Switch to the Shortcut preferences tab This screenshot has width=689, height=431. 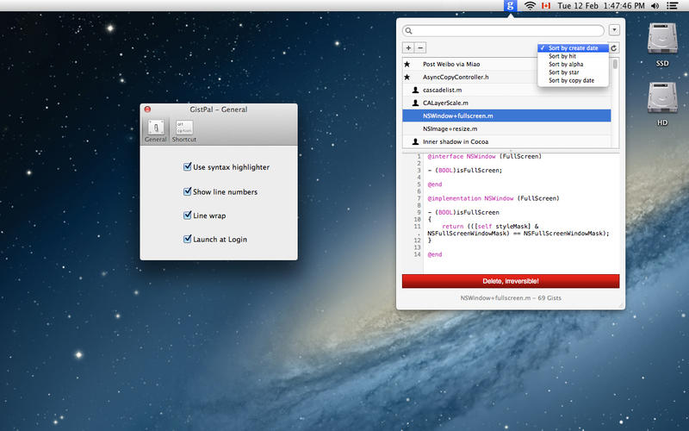coord(183,130)
